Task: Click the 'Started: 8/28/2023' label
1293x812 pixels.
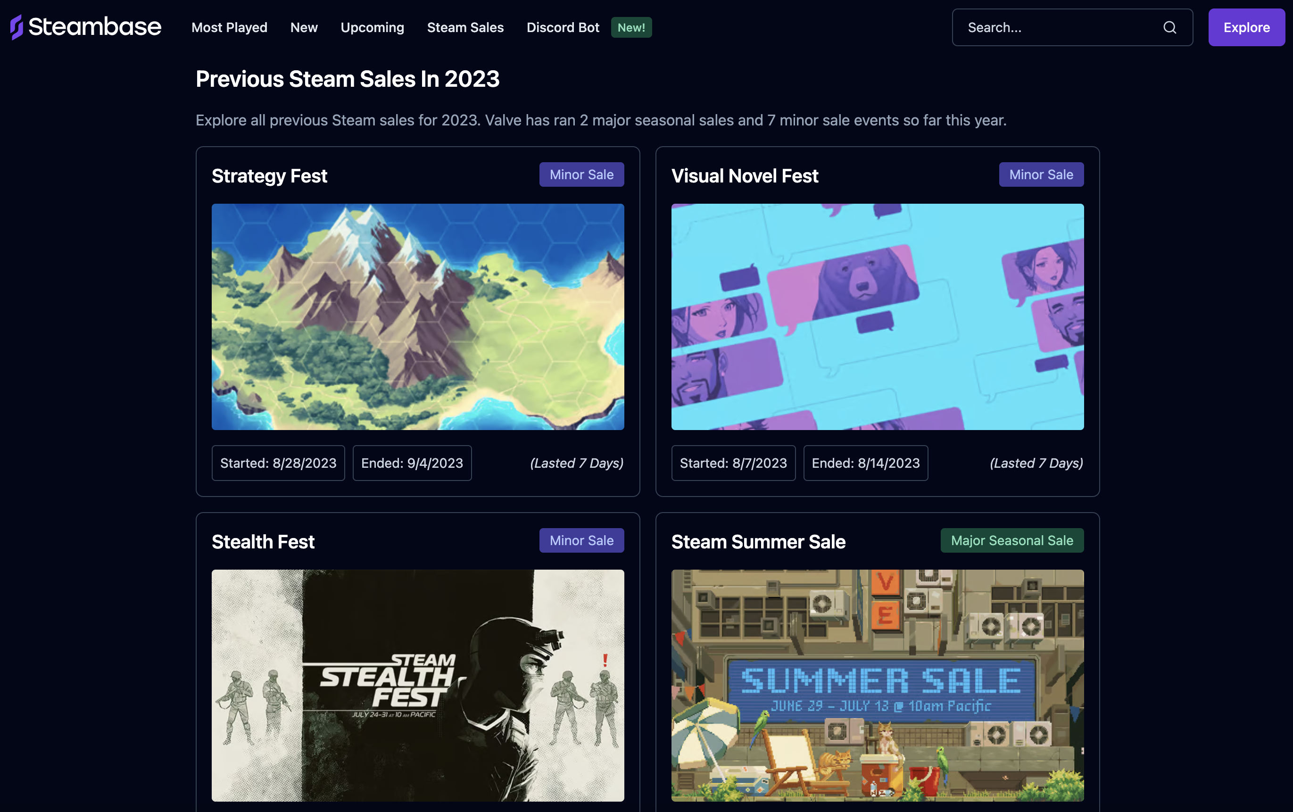Action: tap(278, 463)
